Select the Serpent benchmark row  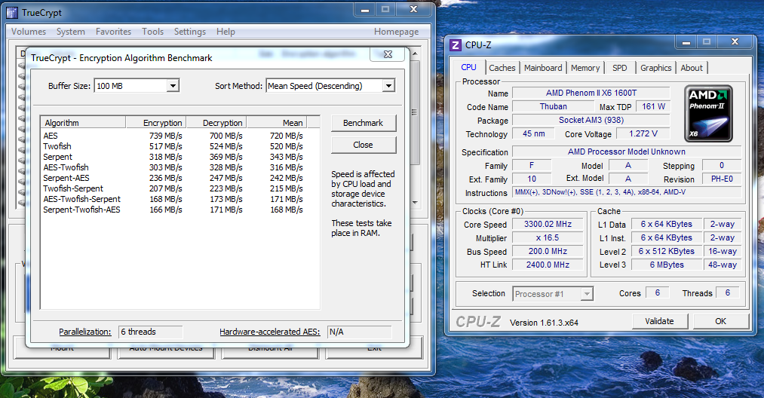173,157
